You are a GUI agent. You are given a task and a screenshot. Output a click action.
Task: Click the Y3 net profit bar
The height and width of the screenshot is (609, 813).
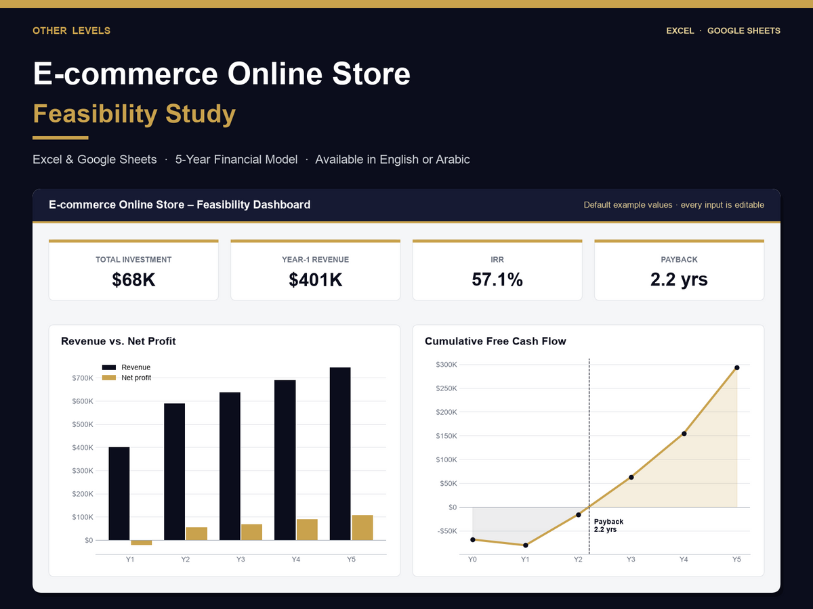(x=251, y=532)
